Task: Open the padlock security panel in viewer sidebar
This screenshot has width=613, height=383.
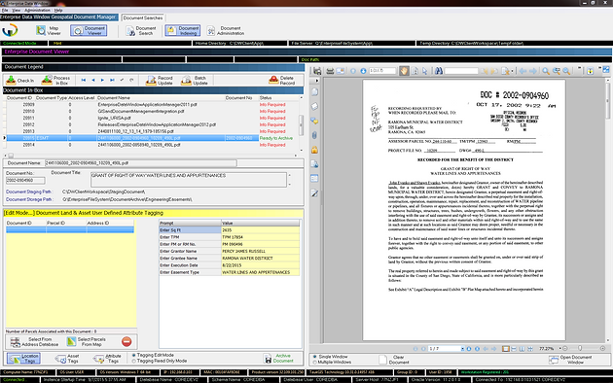Action: (314, 150)
